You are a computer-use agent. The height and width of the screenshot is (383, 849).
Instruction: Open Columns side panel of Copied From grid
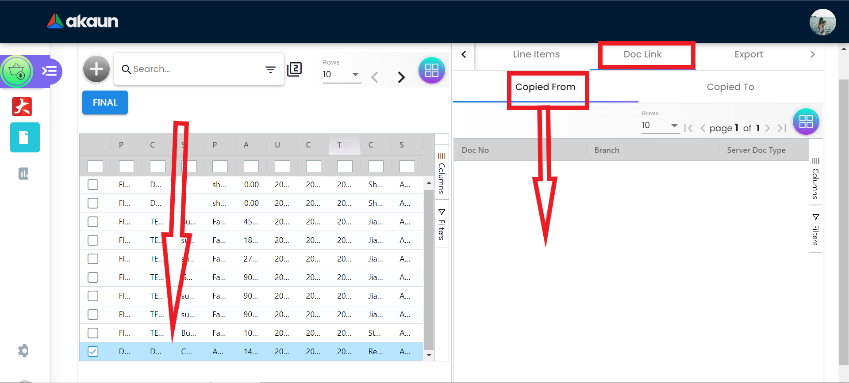[815, 178]
